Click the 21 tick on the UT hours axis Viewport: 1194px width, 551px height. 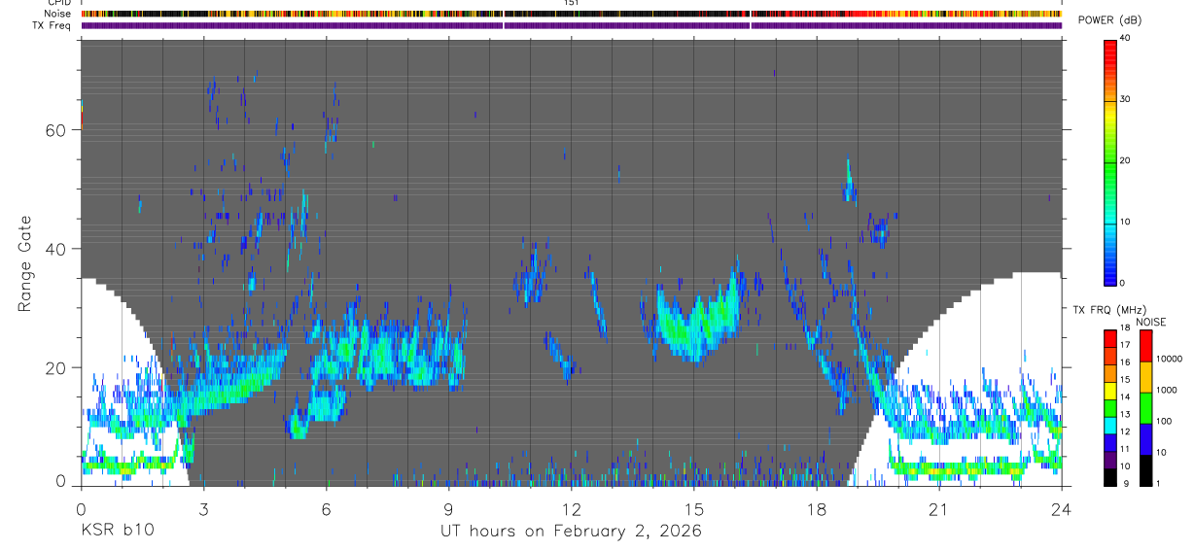[938, 508]
